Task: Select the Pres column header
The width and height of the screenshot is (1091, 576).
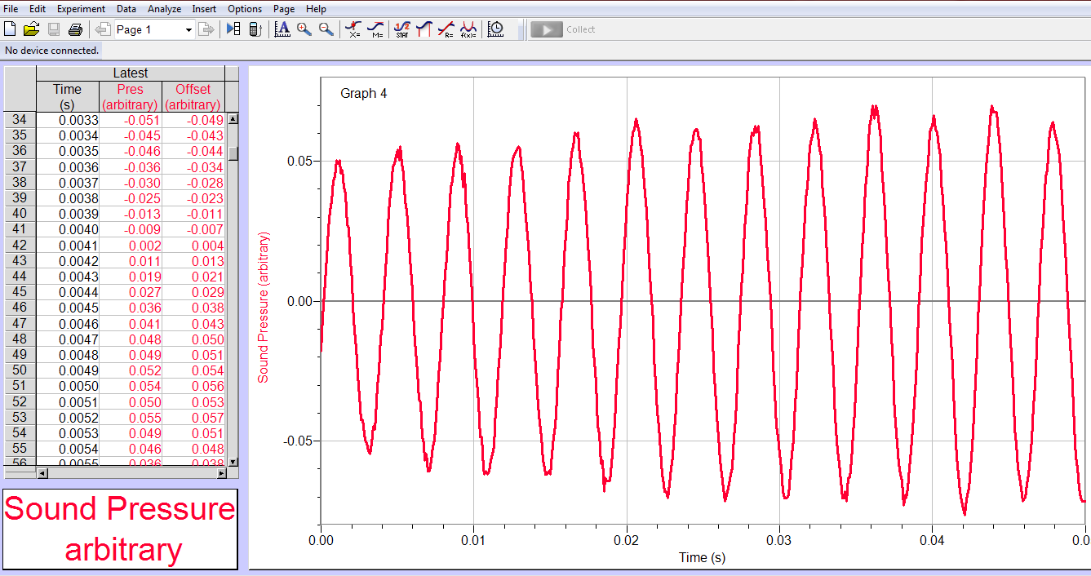Action: click(130, 95)
